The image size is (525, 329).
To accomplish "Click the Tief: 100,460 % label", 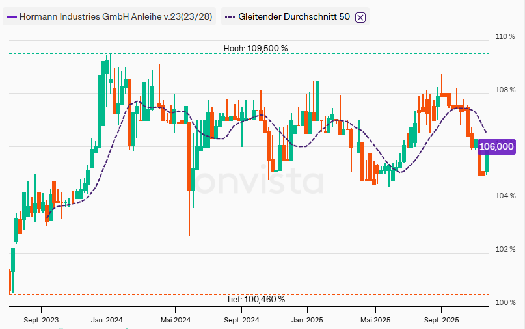I will click(x=255, y=300).
